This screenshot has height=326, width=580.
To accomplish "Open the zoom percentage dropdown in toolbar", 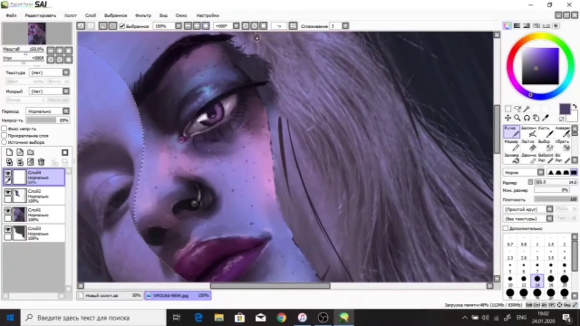I will point(178,26).
